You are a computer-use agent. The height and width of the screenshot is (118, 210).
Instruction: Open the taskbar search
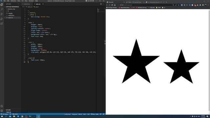tap(6, 116)
